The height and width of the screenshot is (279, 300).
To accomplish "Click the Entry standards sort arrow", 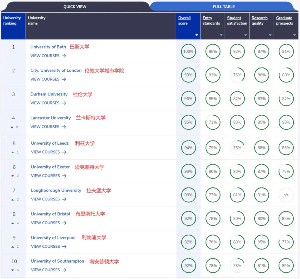I will tap(221, 35).
